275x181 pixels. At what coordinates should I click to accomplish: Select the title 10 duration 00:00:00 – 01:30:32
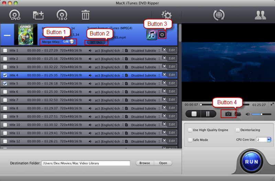pos(42,125)
